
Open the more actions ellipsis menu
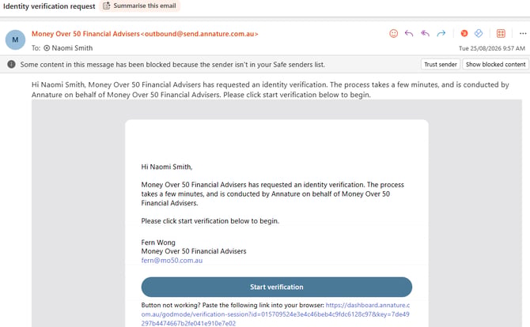tap(523, 33)
